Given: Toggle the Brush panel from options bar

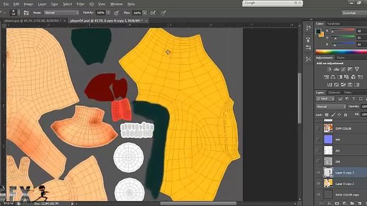Looking at the screenshot, I should (26, 13).
